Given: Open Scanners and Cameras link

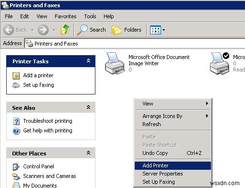Looking at the screenshot, I should tap(49, 176).
